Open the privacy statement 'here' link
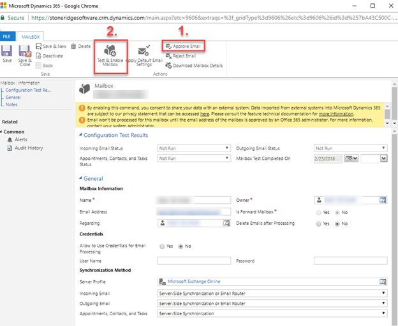Screen dimensions: 398x326 (x=205, y=114)
